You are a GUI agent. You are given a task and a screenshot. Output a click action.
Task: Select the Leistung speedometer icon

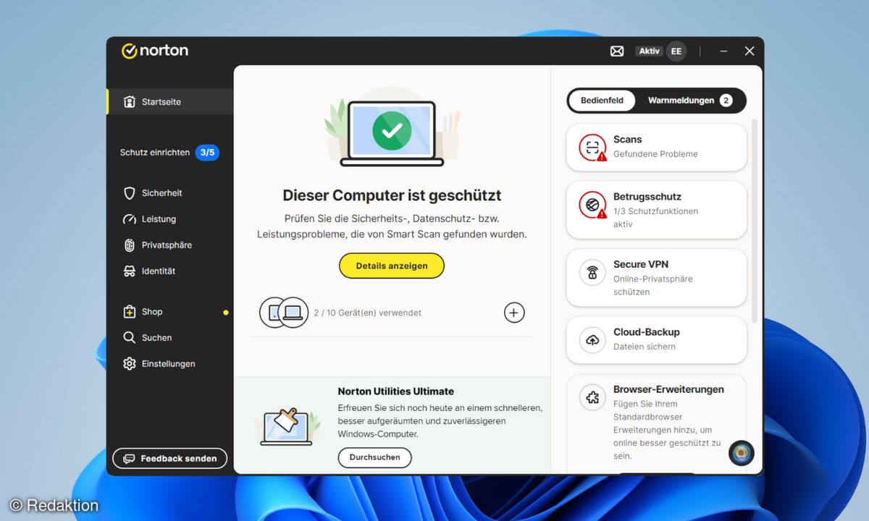[x=130, y=219]
